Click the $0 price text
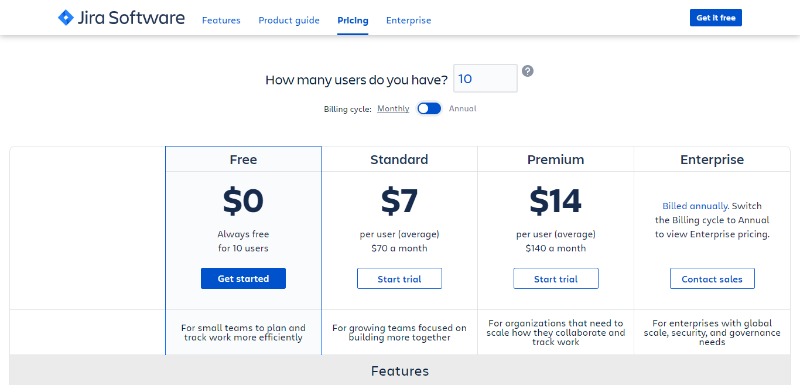Viewport: 800px width, 385px height. 243,200
